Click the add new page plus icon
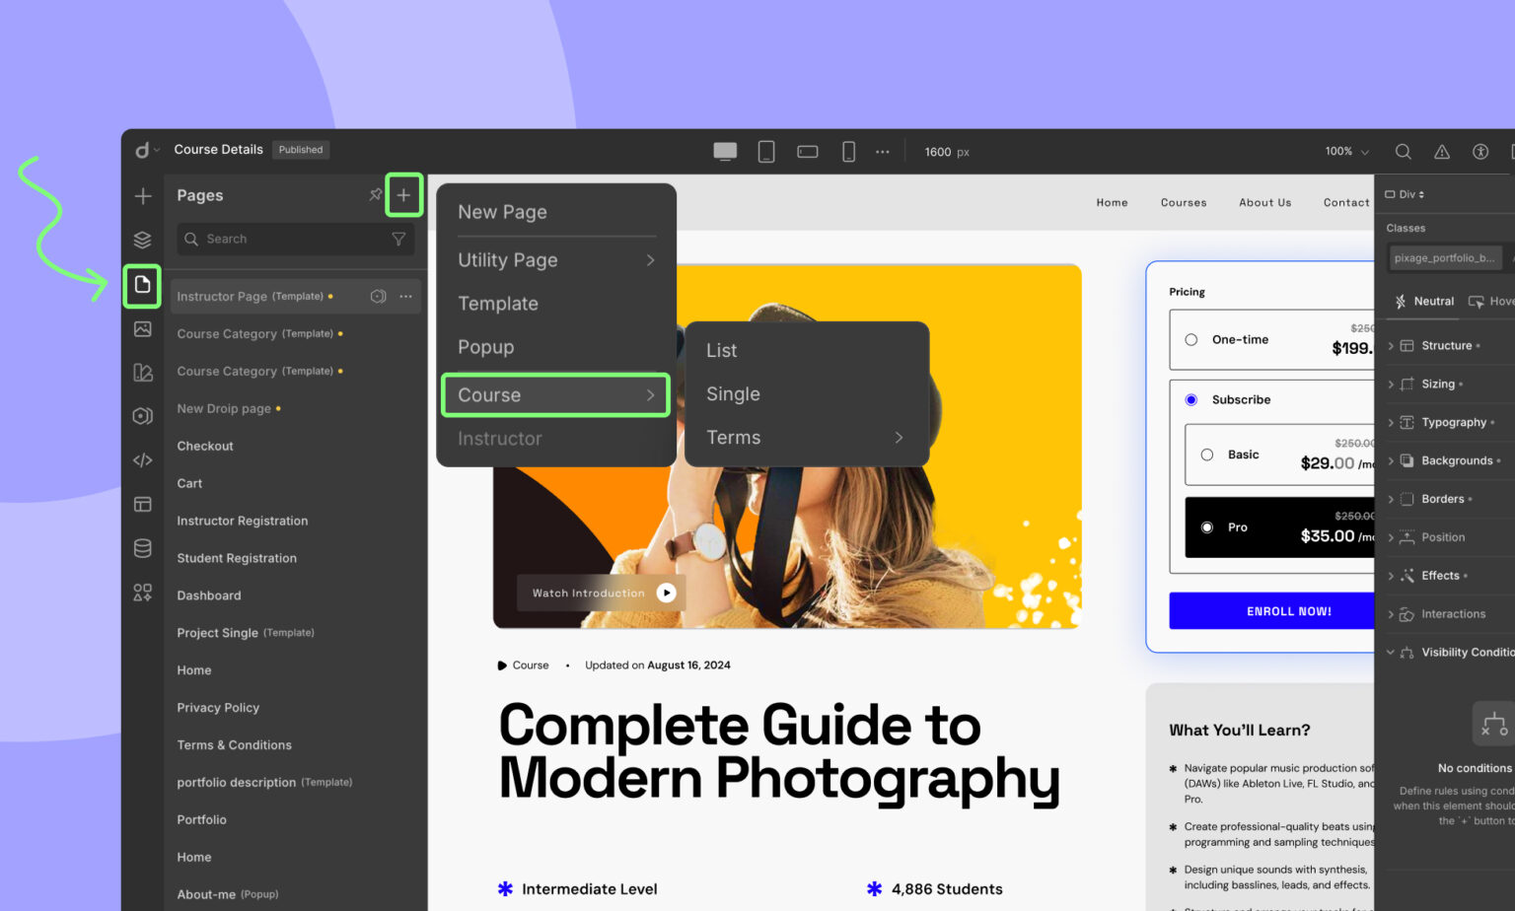The height and width of the screenshot is (911, 1515). (403, 195)
